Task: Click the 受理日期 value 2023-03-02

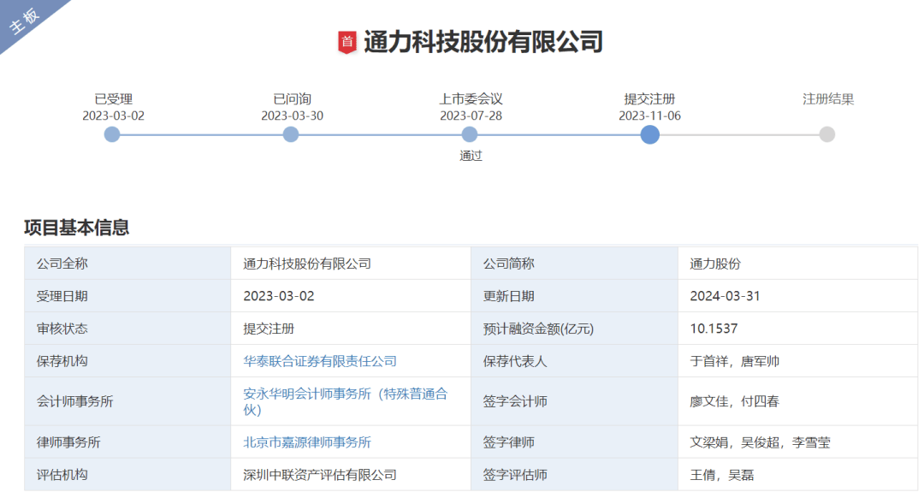Action: click(x=279, y=296)
